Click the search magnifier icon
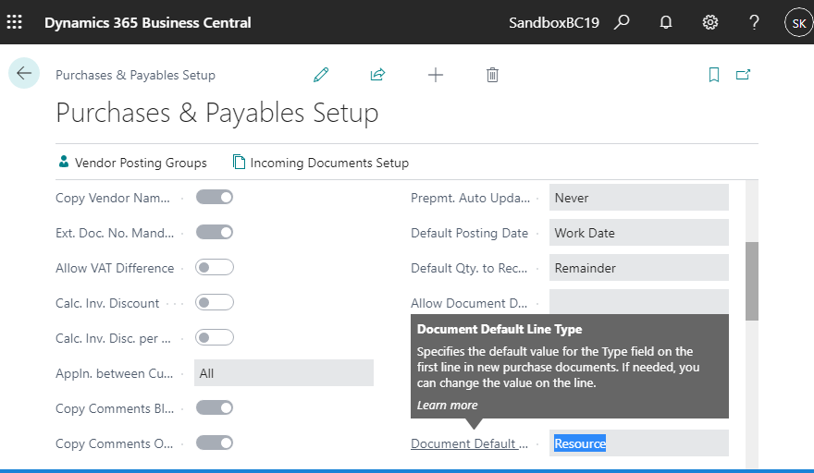Viewport: 814px width, 473px height. pyautogui.click(x=622, y=22)
